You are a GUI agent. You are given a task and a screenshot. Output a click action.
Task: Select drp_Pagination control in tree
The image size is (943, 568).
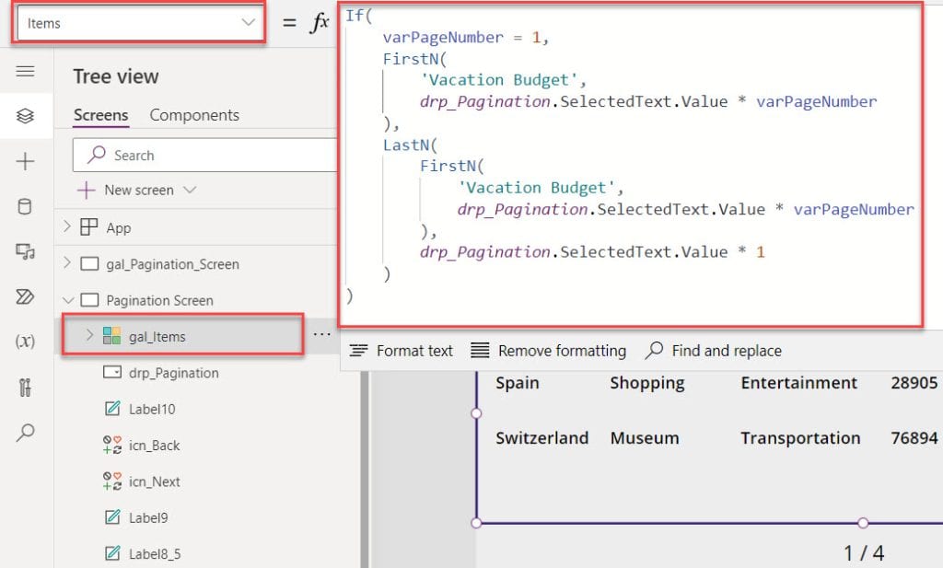tap(174, 373)
